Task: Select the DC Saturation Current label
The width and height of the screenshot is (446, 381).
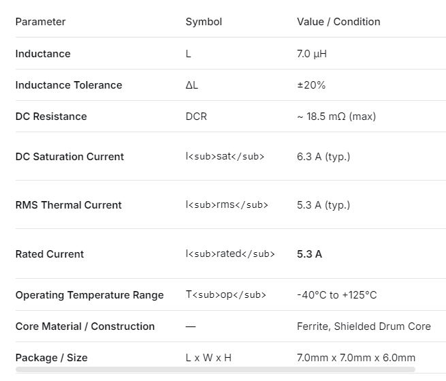Action: pyautogui.click(x=69, y=157)
